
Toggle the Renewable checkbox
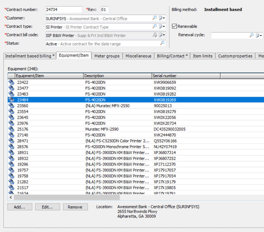tap(174, 26)
